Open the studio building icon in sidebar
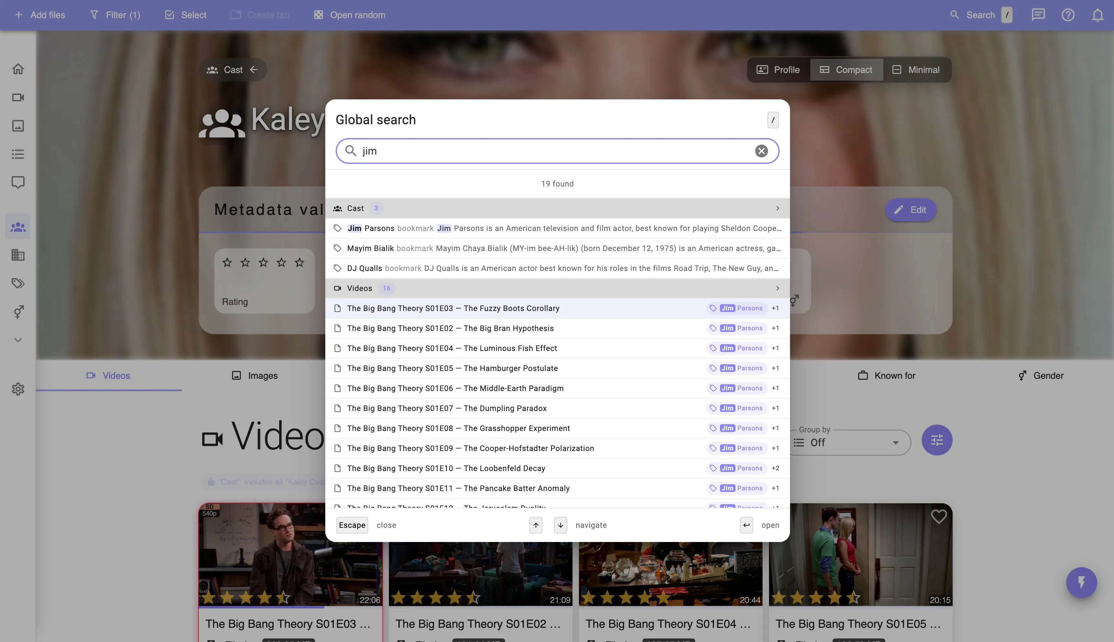The width and height of the screenshot is (1114, 642). tap(18, 255)
